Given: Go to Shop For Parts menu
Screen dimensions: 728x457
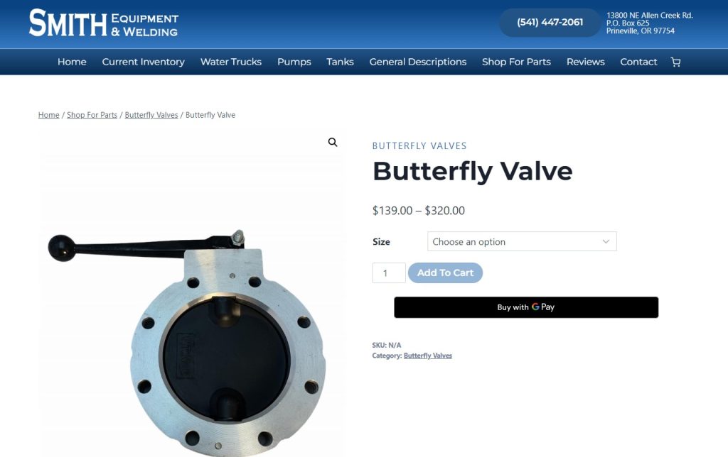Looking at the screenshot, I should (x=516, y=62).
